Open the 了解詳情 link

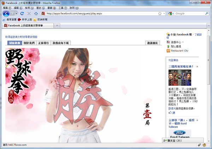[198, 35]
